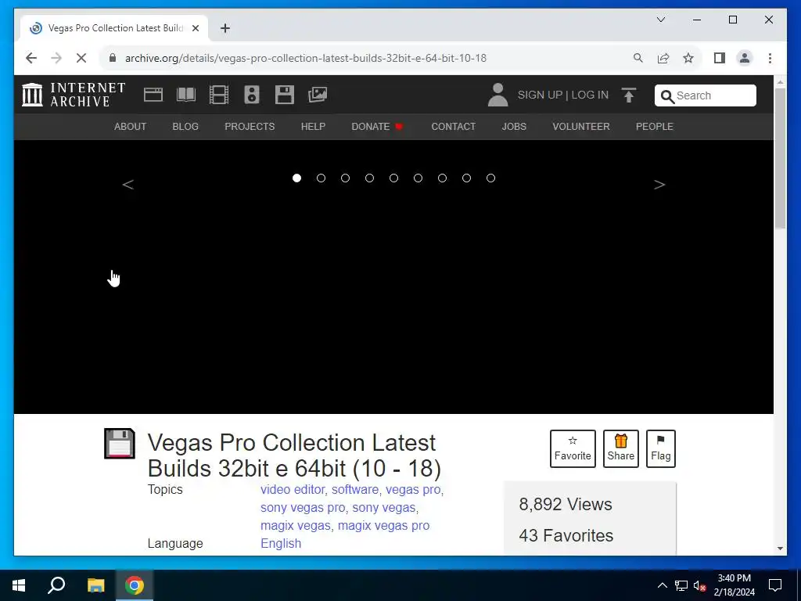
Task: Open the VOLUNTEER menu item
Action: (x=581, y=126)
